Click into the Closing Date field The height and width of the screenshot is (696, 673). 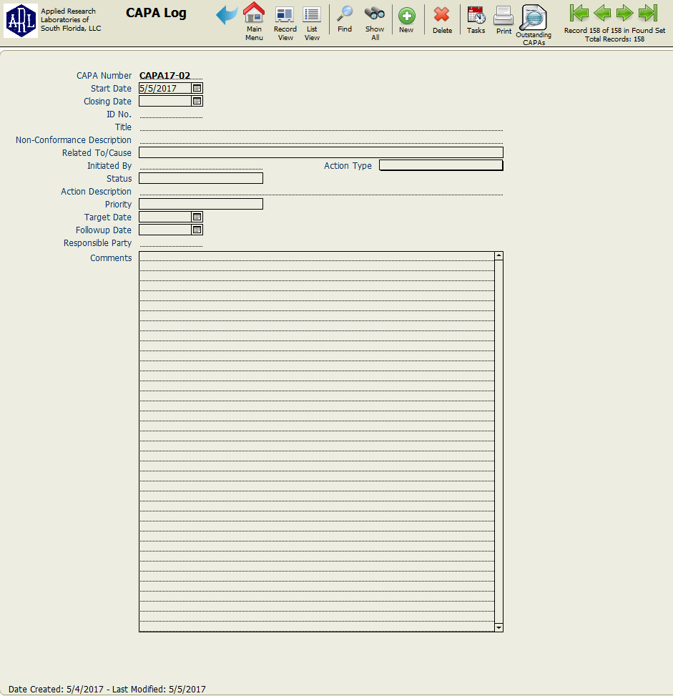coord(165,101)
